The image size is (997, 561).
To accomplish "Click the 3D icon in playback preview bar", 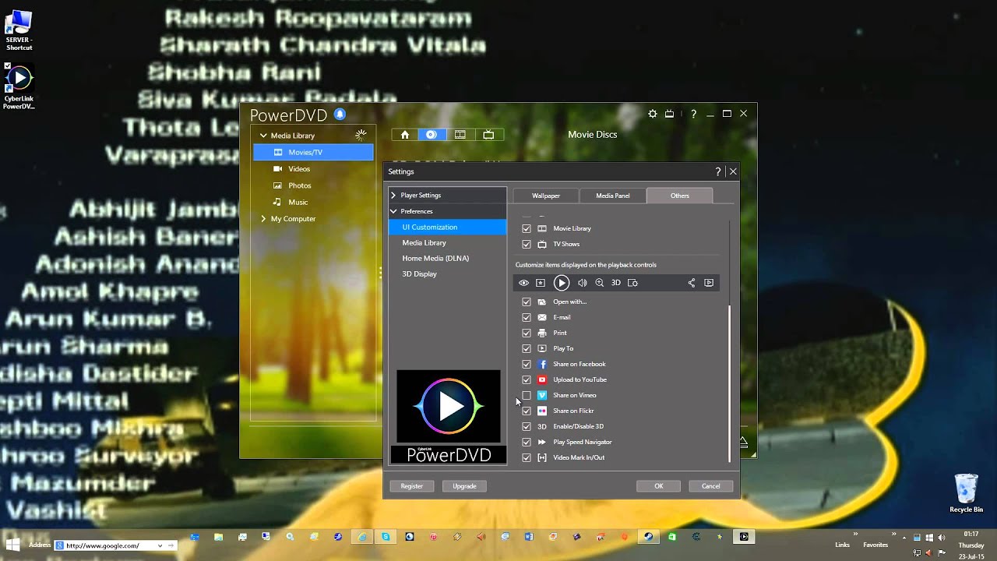I will coord(616,283).
